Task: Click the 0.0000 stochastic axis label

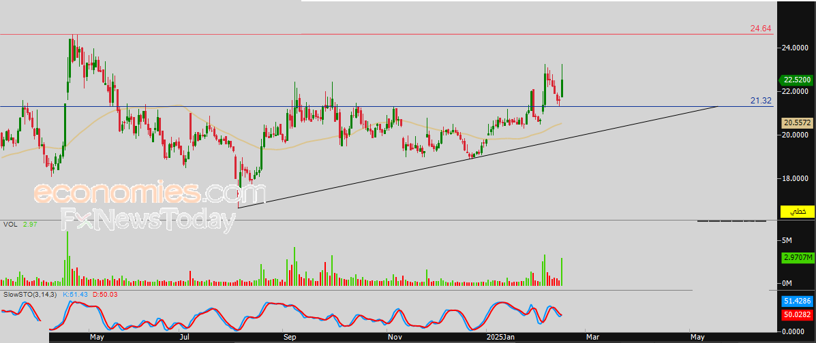Action: click(x=794, y=331)
